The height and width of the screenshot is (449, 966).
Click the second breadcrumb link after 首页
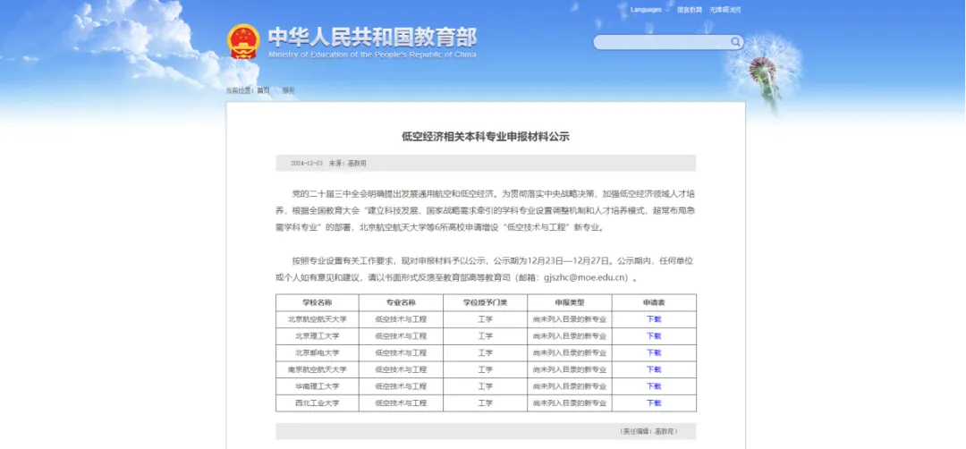288,90
